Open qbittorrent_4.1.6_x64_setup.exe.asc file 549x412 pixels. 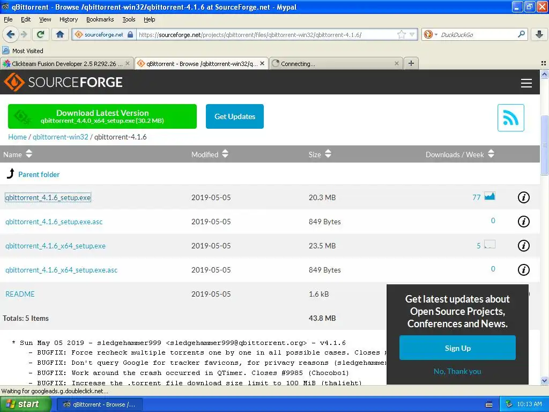coord(61,270)
